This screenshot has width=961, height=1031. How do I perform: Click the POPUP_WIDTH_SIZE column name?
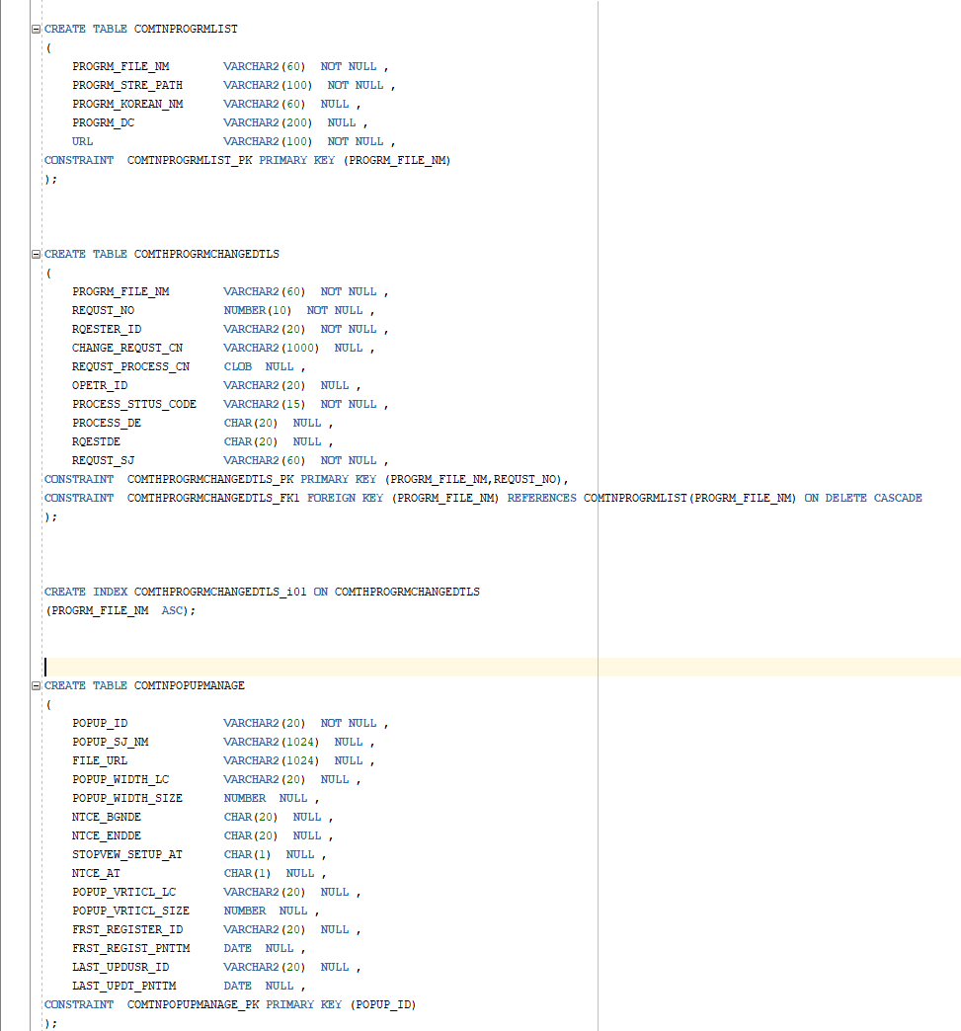pyautogui.click(x=127, y=798)
